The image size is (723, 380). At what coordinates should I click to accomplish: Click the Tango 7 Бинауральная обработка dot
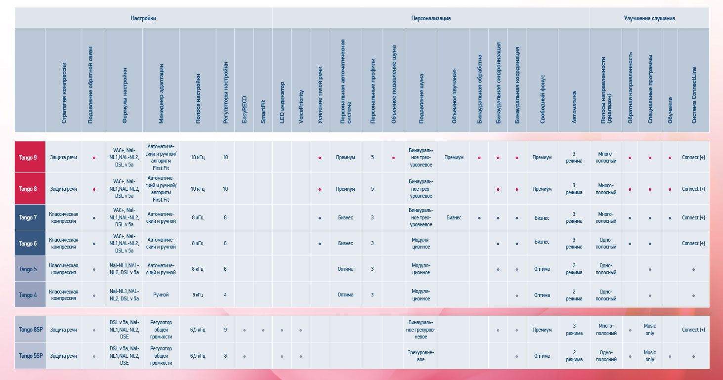coord(479,218)
